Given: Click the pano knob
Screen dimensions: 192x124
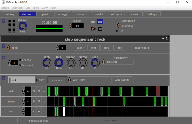Looking at the screenshot, I should [x=95, y=63].
